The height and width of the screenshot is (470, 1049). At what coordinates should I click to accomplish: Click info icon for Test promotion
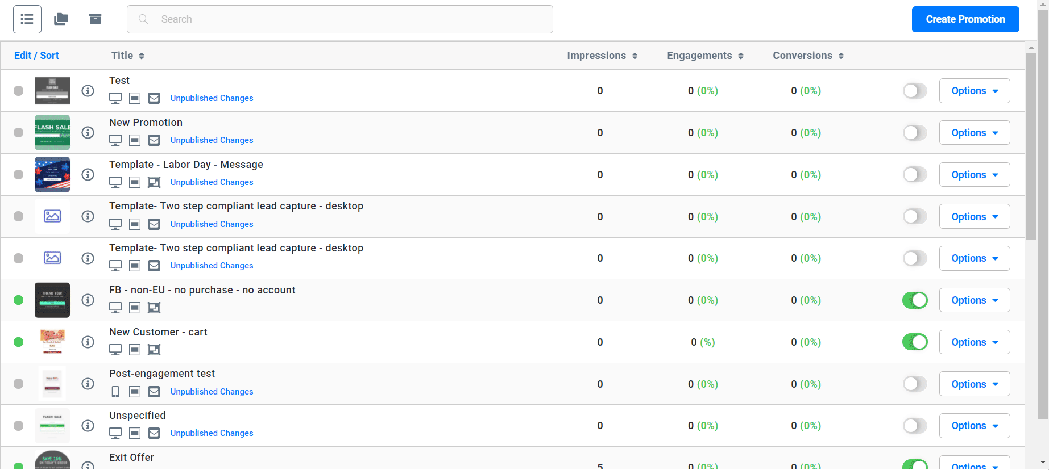coord(88,91)
